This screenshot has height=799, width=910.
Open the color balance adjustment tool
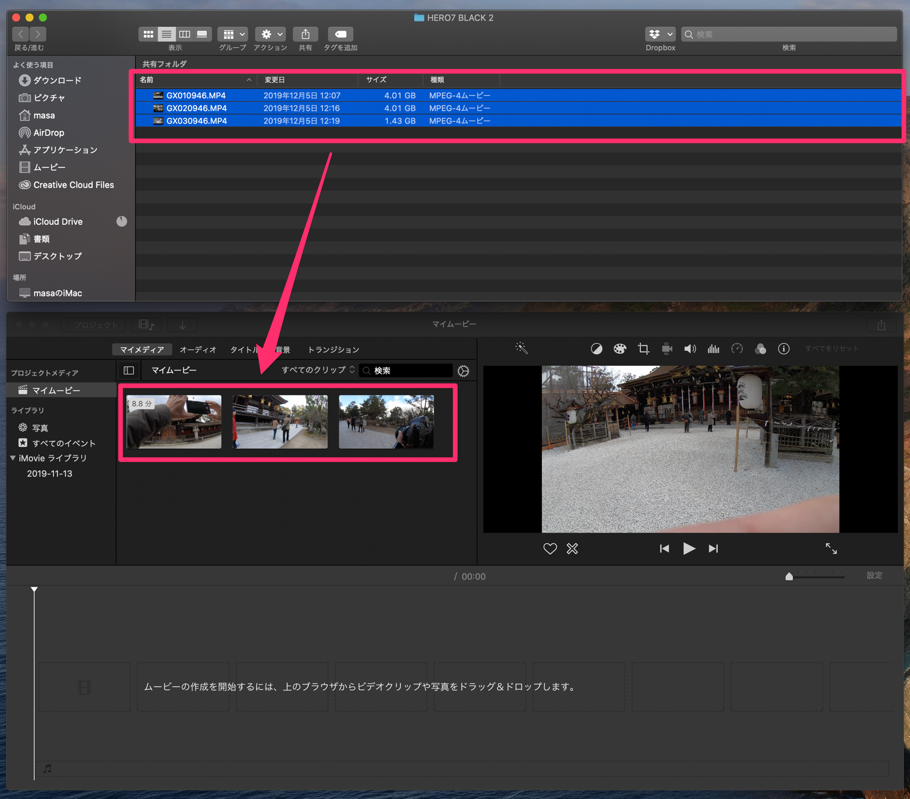(596, 349)
